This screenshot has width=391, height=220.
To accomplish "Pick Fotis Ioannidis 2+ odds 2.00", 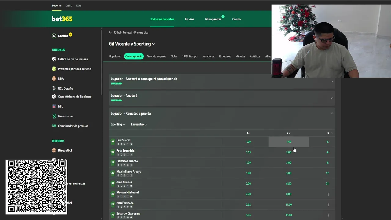I will tap(289, 152).
